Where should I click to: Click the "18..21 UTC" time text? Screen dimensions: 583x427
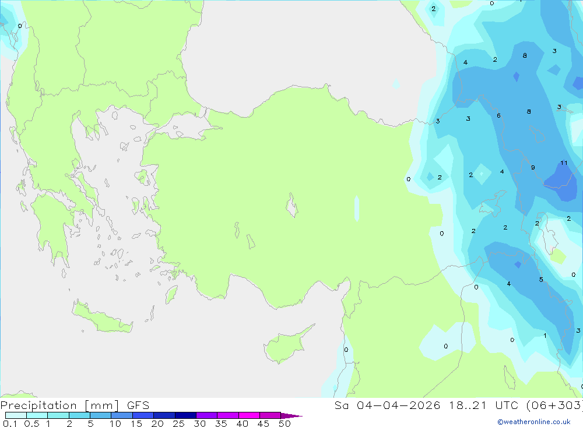(485, 405)
